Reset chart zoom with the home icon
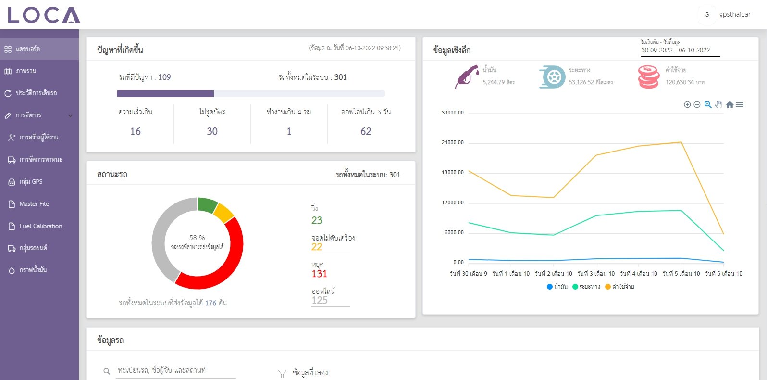767x380 pixels. tap(730, 105)
